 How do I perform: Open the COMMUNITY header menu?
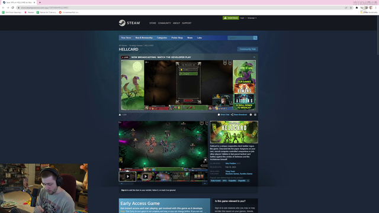165,23
